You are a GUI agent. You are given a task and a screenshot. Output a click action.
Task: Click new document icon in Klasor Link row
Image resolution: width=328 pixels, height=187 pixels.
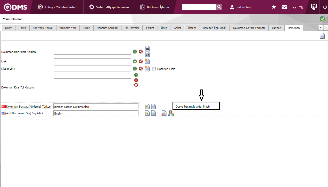point(147,68)
